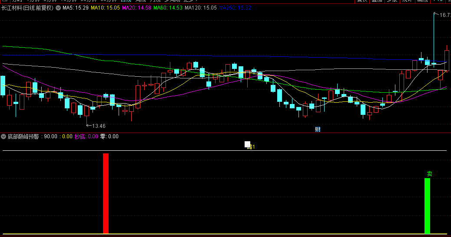The width and height of the screenshot is (451, 237).
Task: Select the MA250: 15.32 blue label
Action: coord(235,8)
